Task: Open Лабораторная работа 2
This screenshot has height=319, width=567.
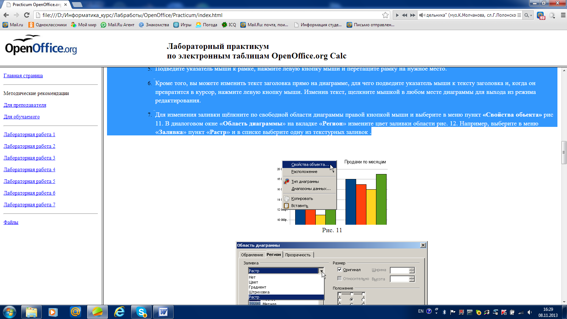Action: point(29,146)
